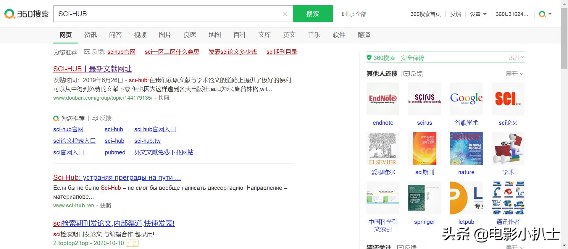The width and height of the screenshot is (568, 249).
Task: Open the Elsevier 爱思唯尔 thumbnail
Action: pyautogui.click(x=383, y=148)
